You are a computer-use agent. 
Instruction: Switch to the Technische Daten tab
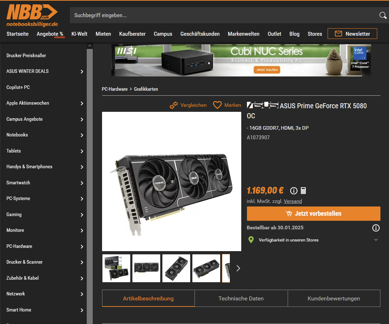[241, 298]
